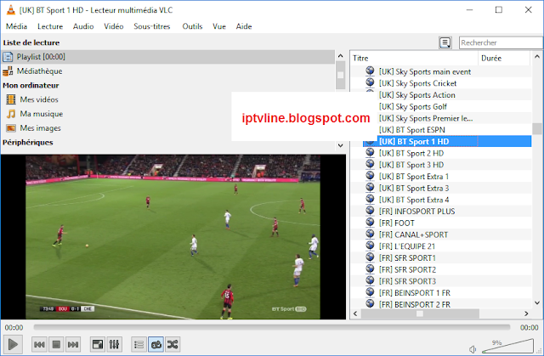Click the Ma musique note icon
544x356 pixels.
(x=11, y=114)
